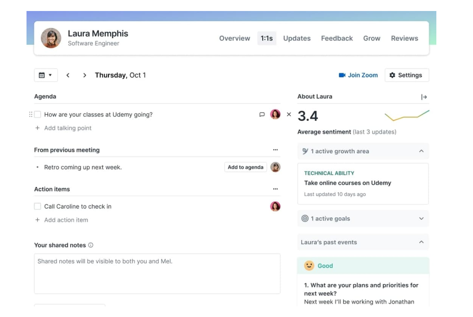The image size is (473, 317).
Task: Click the Good sentiment smiley icon
Action: pyautogui.click(x=309, y=266)
